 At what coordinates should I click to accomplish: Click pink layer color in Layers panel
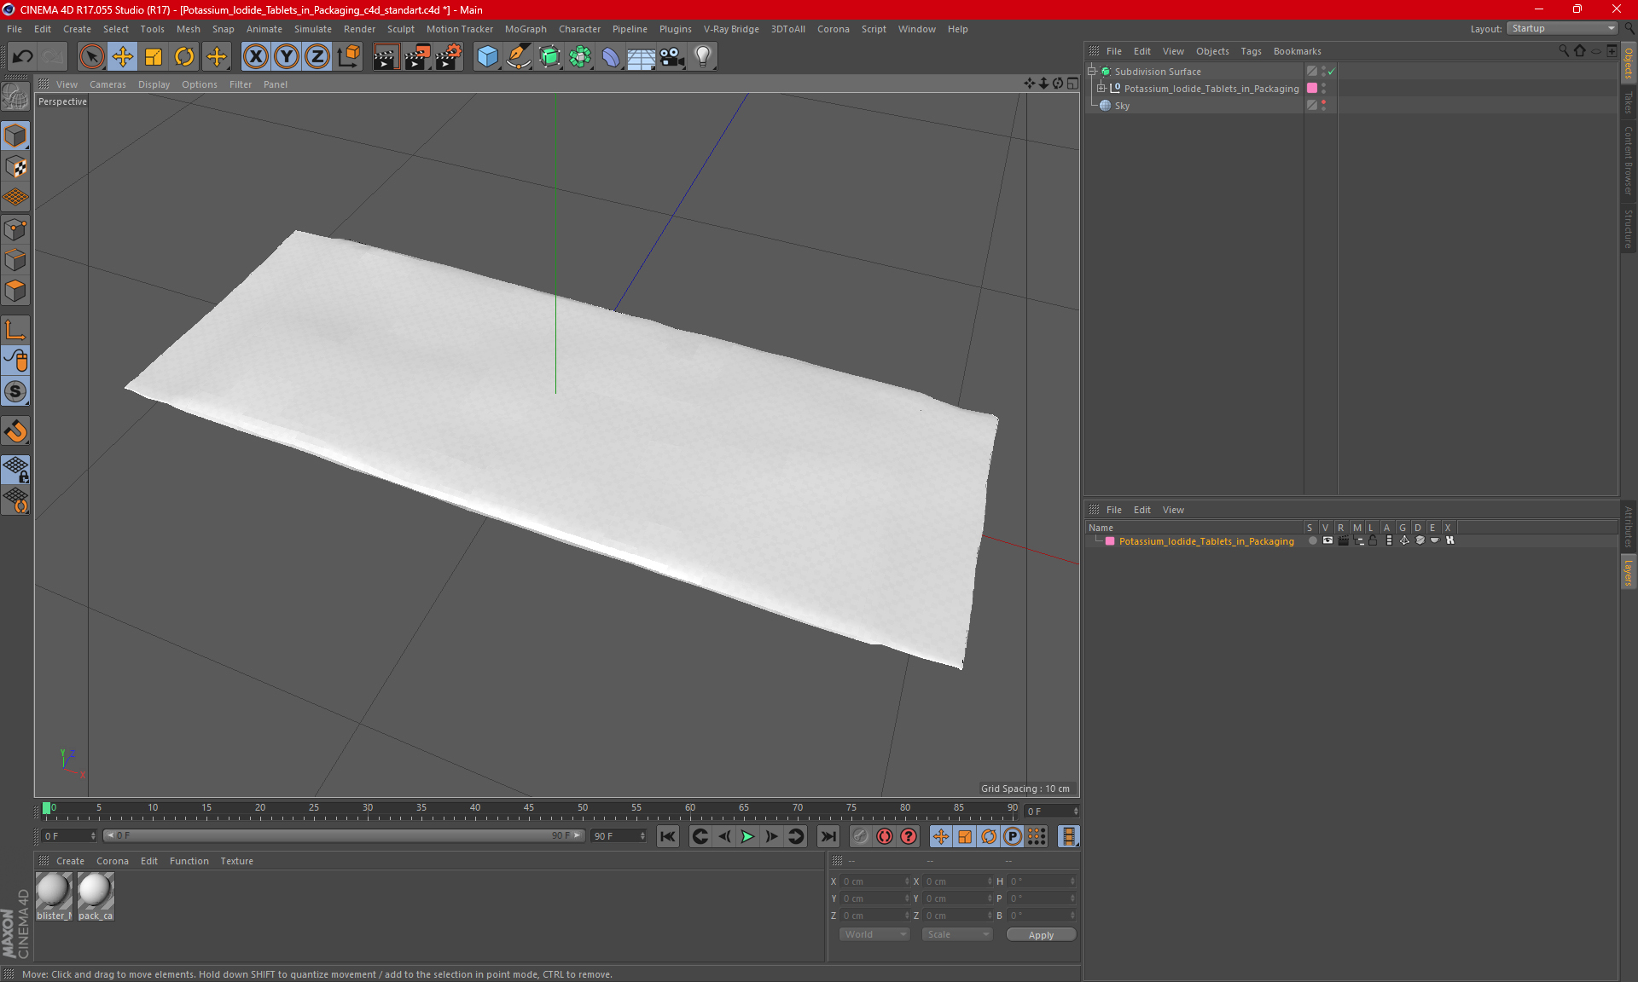coord(1110,541)
